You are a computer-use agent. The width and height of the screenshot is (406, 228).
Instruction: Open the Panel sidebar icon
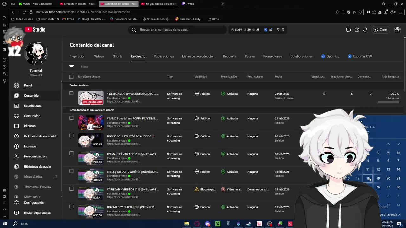(x=16, y=85)
